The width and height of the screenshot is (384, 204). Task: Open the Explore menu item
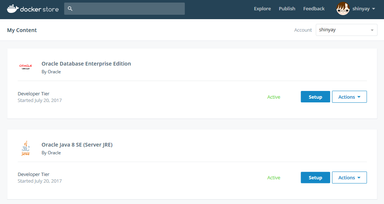click(x=262, y=9)
